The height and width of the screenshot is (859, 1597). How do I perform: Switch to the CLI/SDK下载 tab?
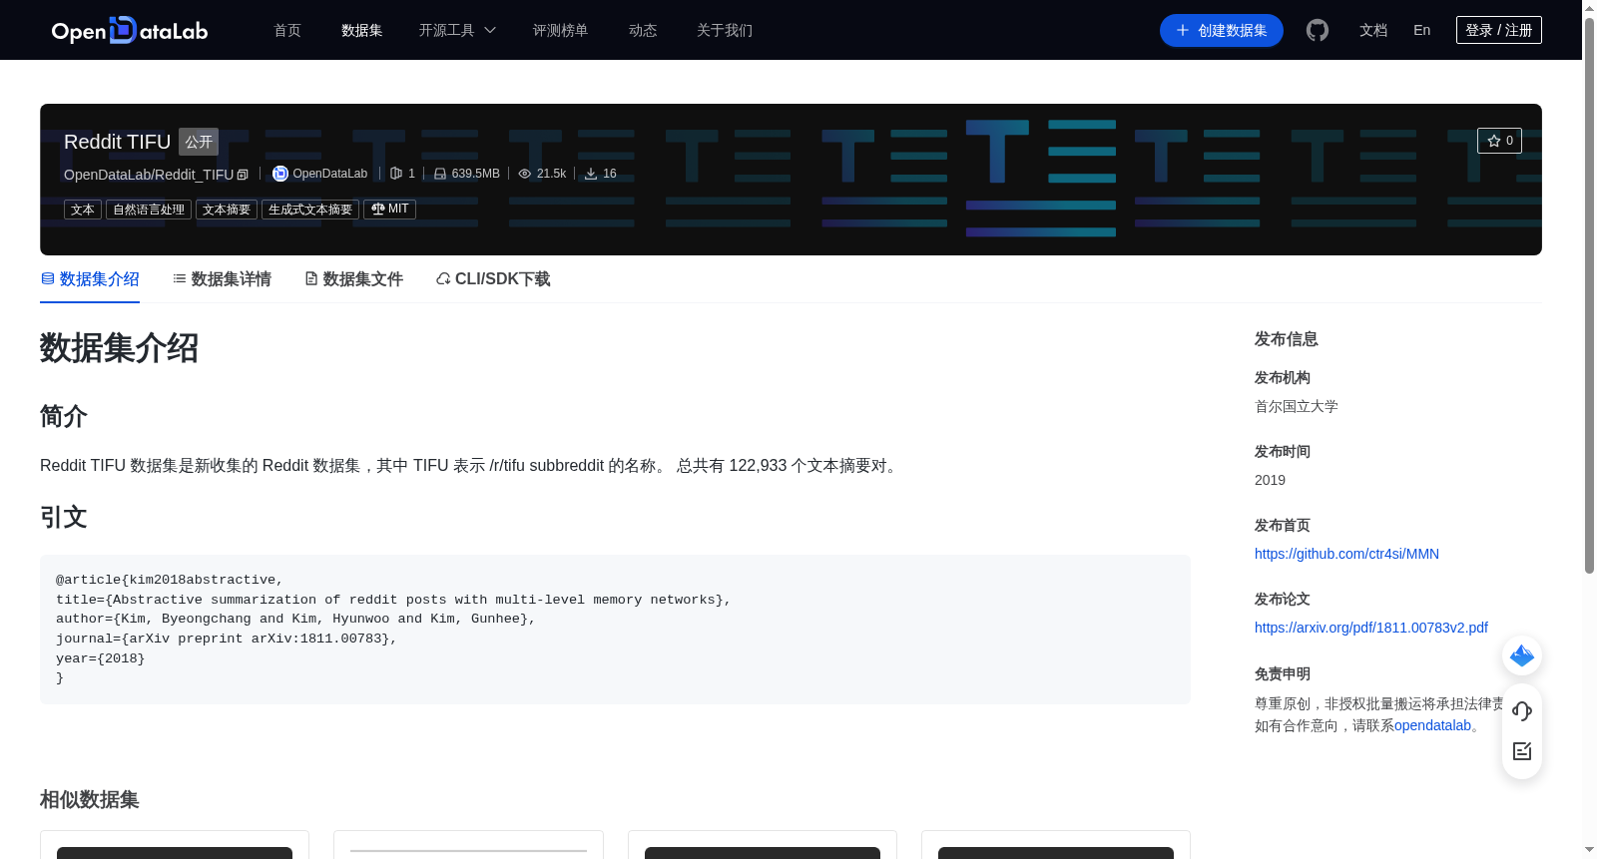(493, 279)
